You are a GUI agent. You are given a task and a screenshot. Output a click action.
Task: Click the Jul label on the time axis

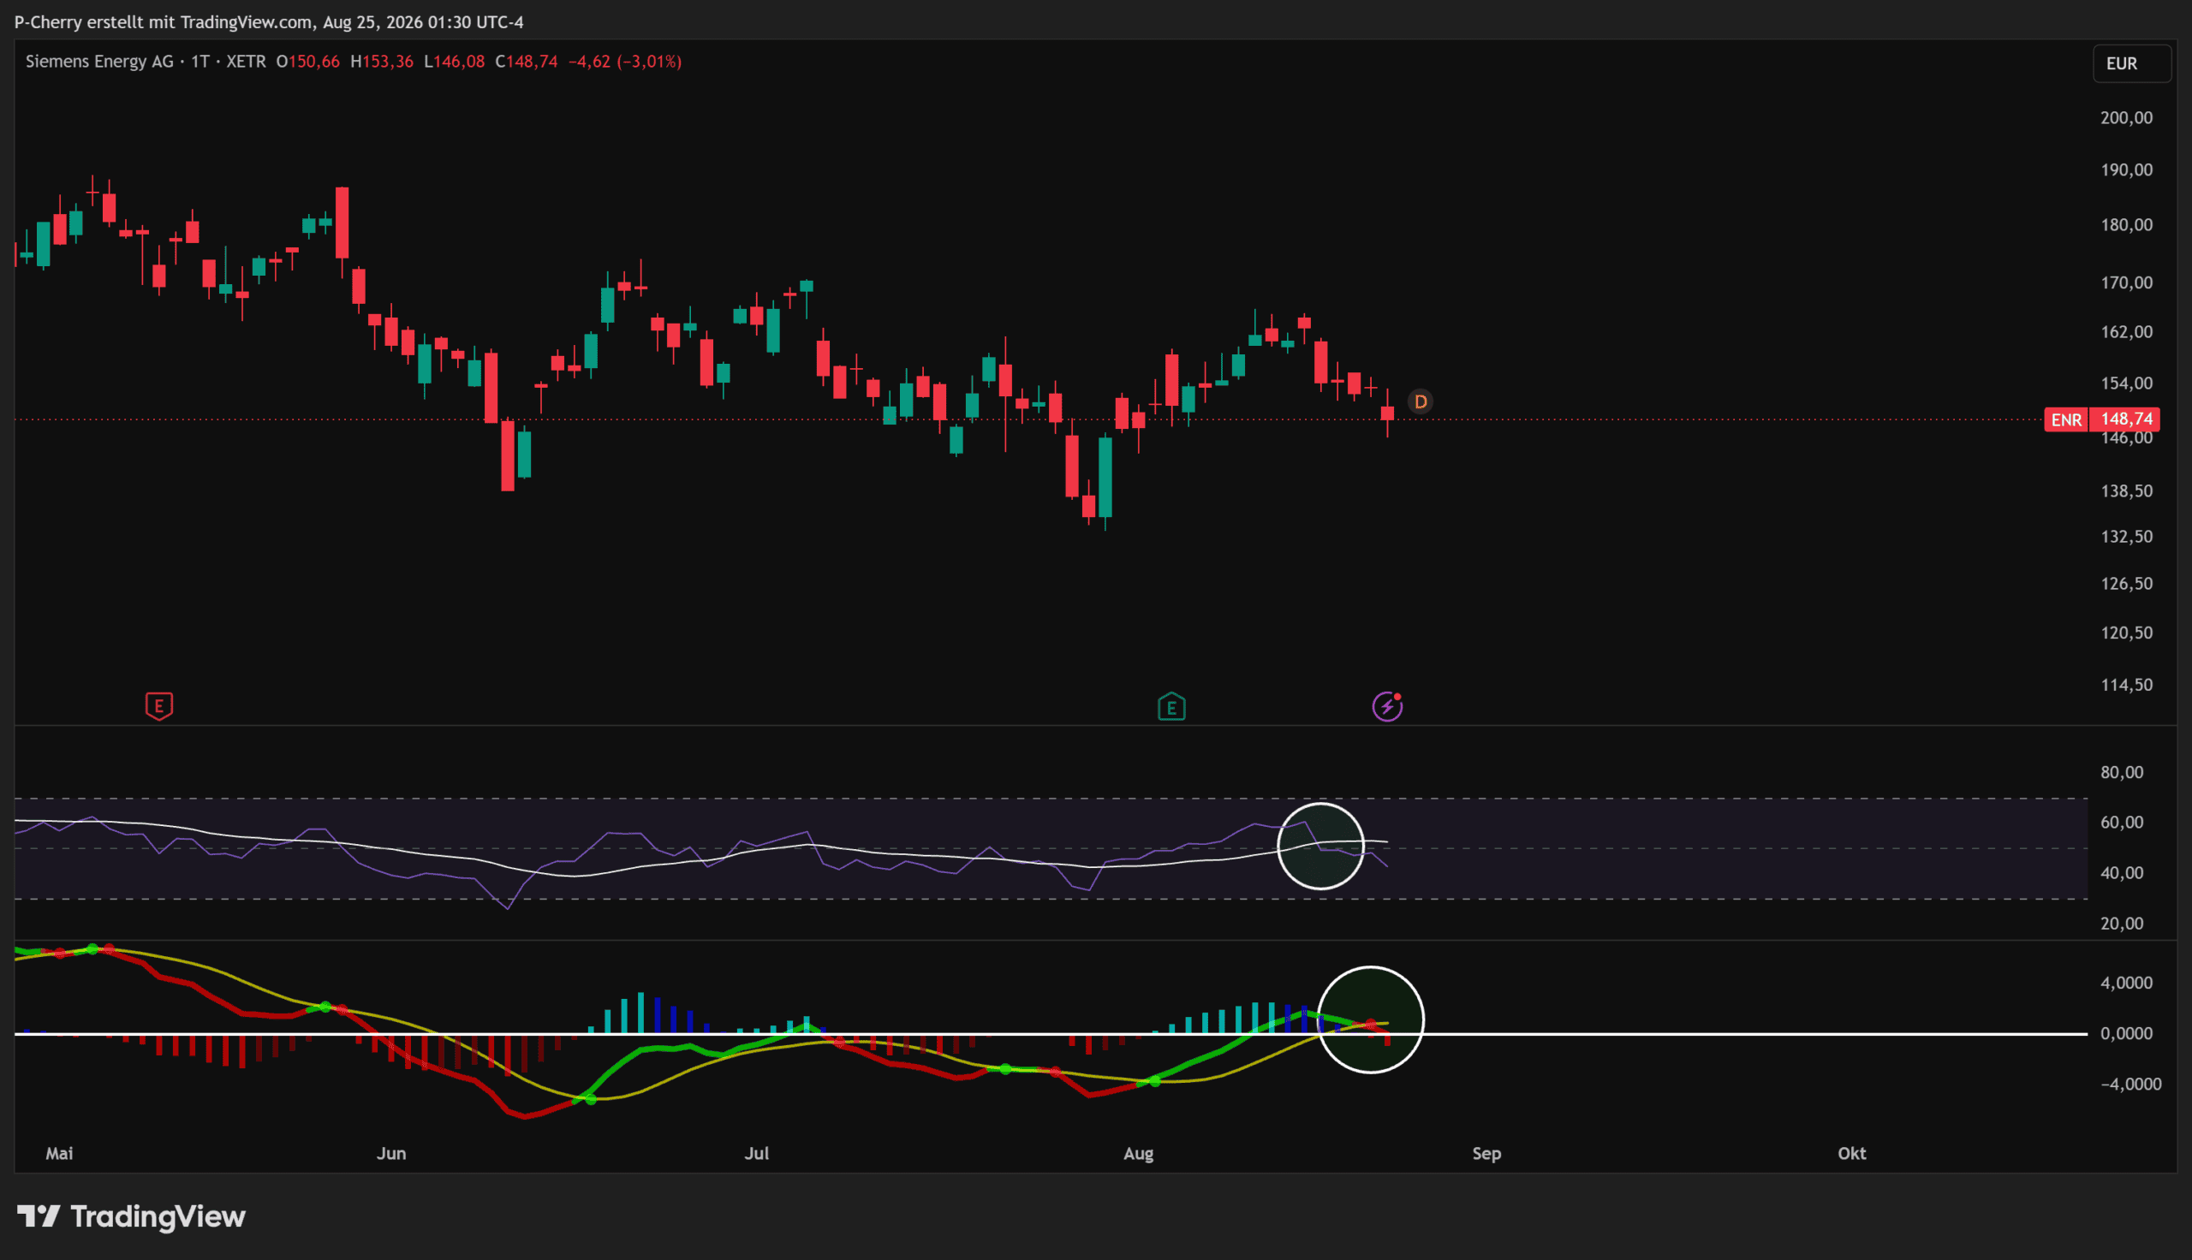pos(757,1154)
